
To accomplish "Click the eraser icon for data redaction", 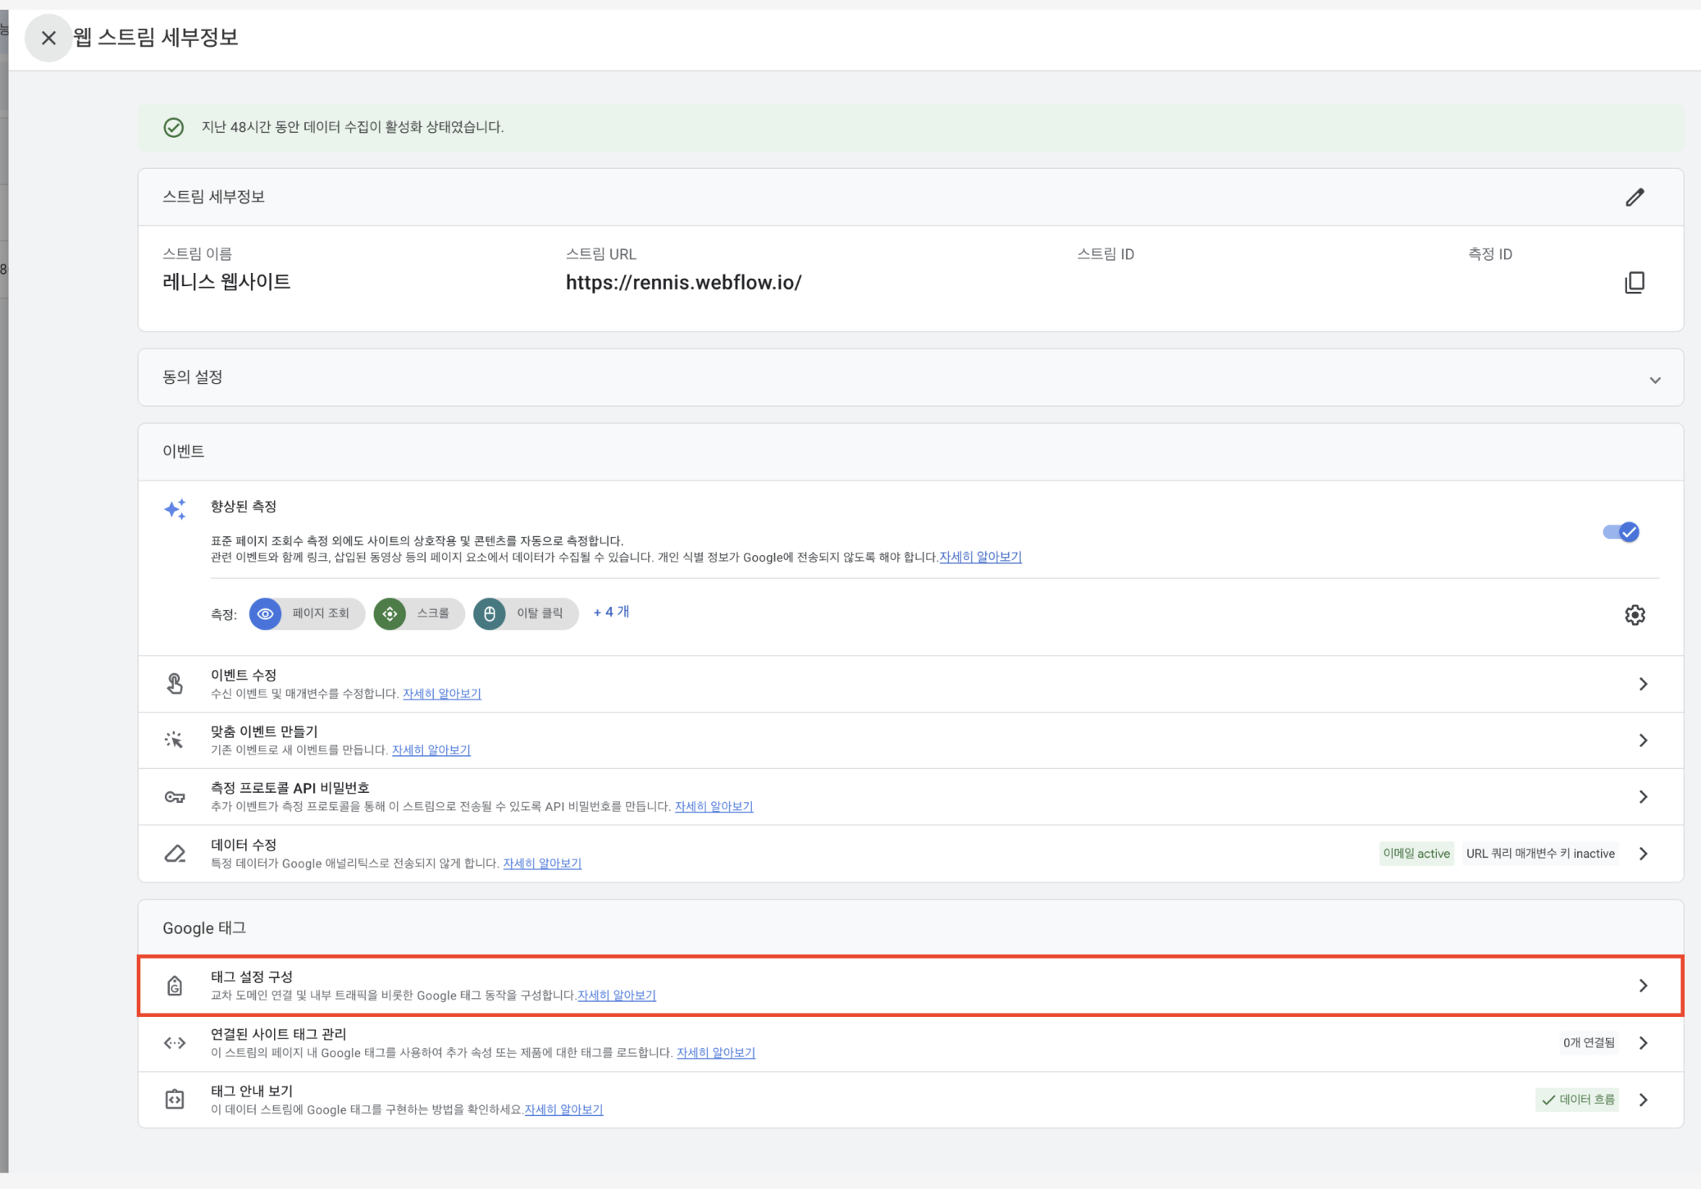I will (175, 854).
